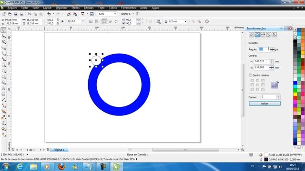305x171 pixels.
Task: Select the Outline pen tool
Action: point(3,123)
